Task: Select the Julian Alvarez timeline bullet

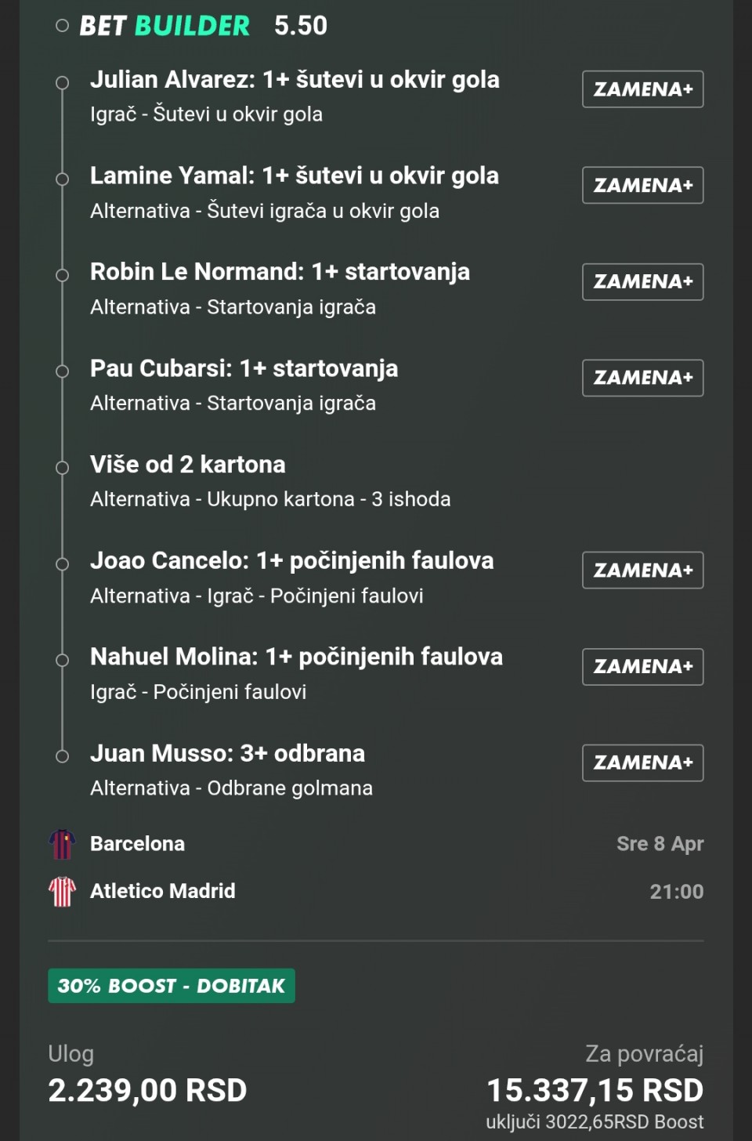Action: [x=63, y=83]
